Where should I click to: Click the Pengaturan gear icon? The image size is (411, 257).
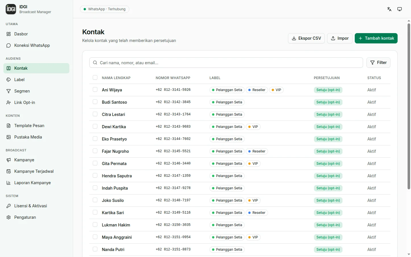point(9,217)
